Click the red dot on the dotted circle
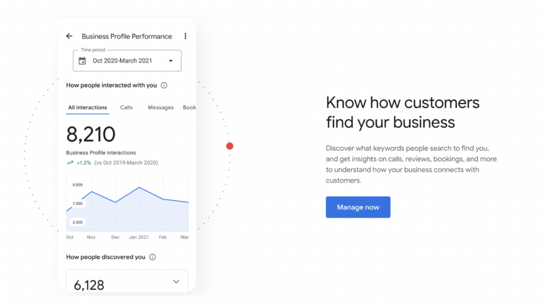Viewport: 545px width, 305px height. pyautogui.click(x=230, y=146)
